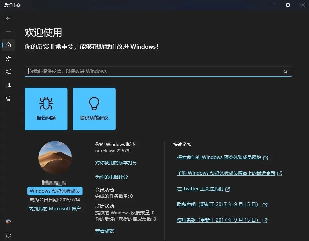Viewport: 309px width, 241px height.
Task: Open 转到我的 Microsoft 帐户 link
Action: click(x=54, y=209)
